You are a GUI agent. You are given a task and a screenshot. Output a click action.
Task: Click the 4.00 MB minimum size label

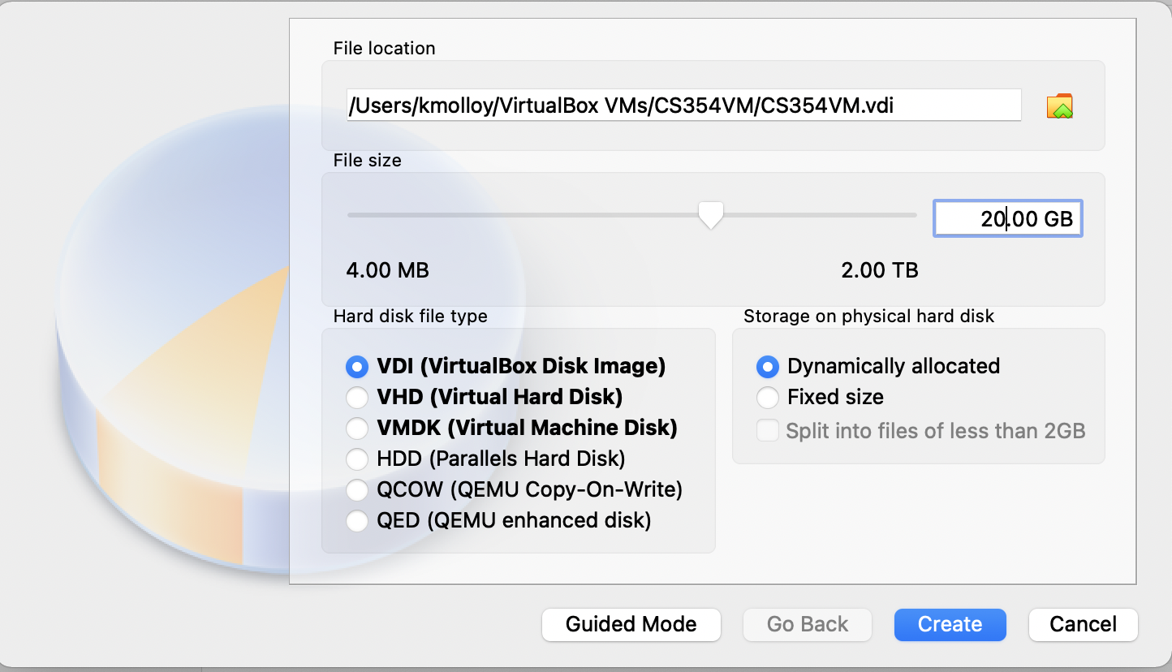point(387,270)
